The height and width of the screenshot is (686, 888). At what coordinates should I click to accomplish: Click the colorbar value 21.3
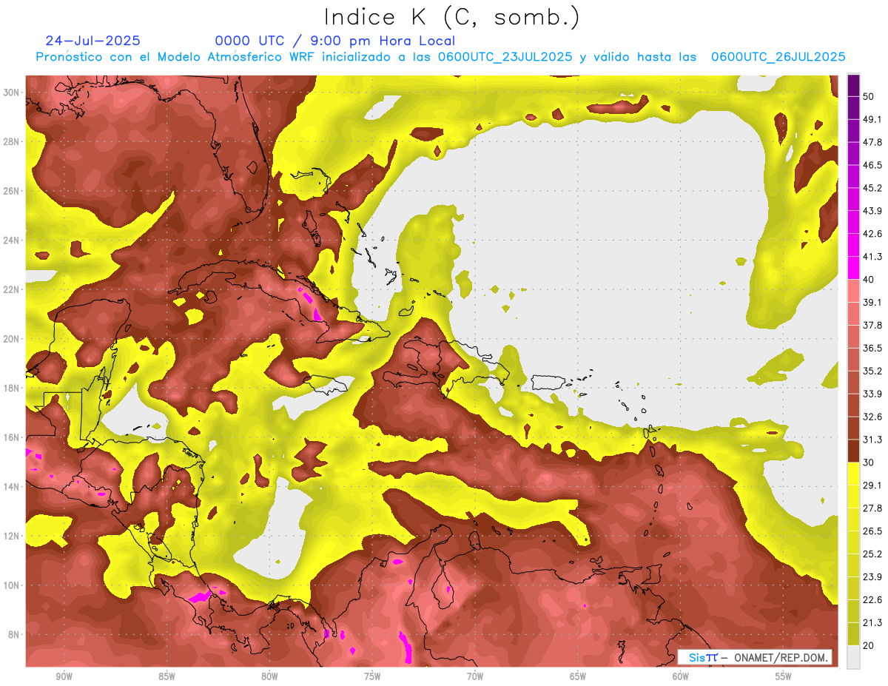click(872, 622)
